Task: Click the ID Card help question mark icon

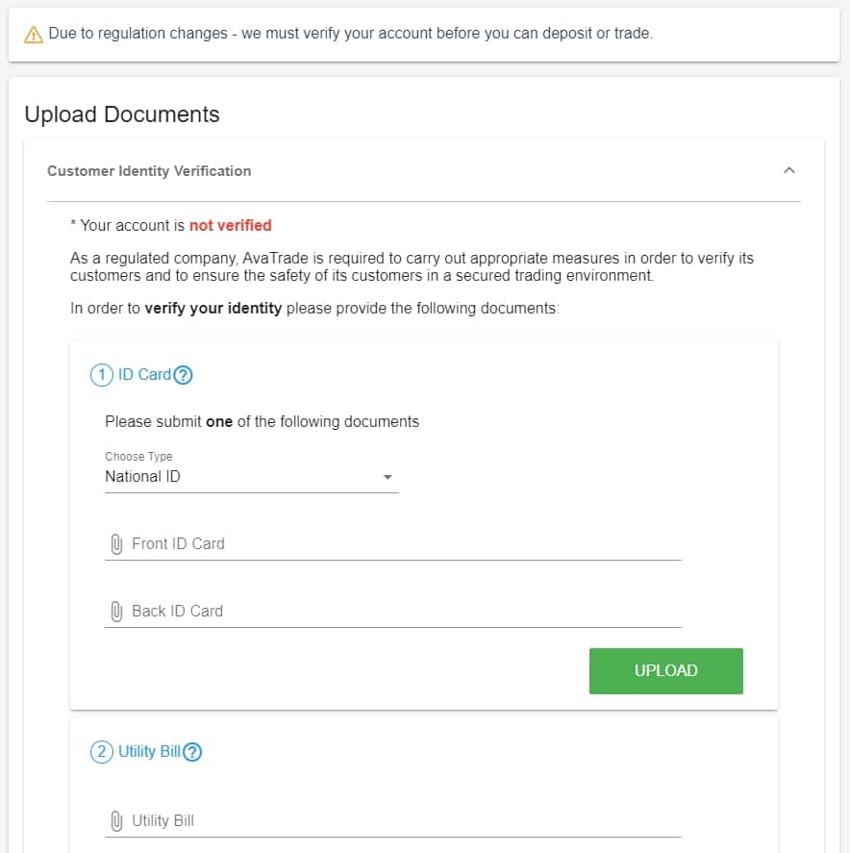Action: [x=184, y=375]
